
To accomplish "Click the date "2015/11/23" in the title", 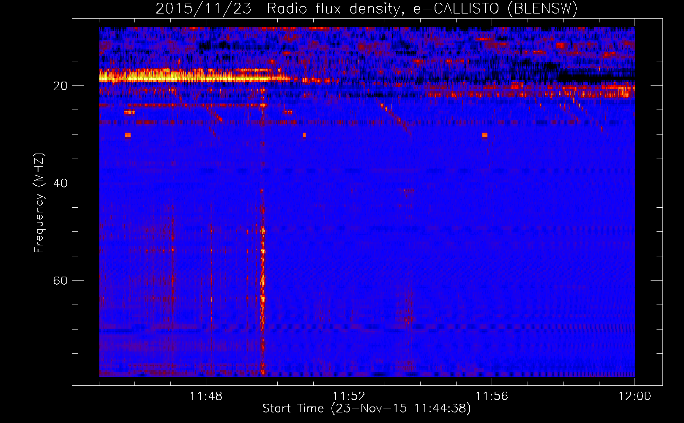I will [x=204, y=8].
